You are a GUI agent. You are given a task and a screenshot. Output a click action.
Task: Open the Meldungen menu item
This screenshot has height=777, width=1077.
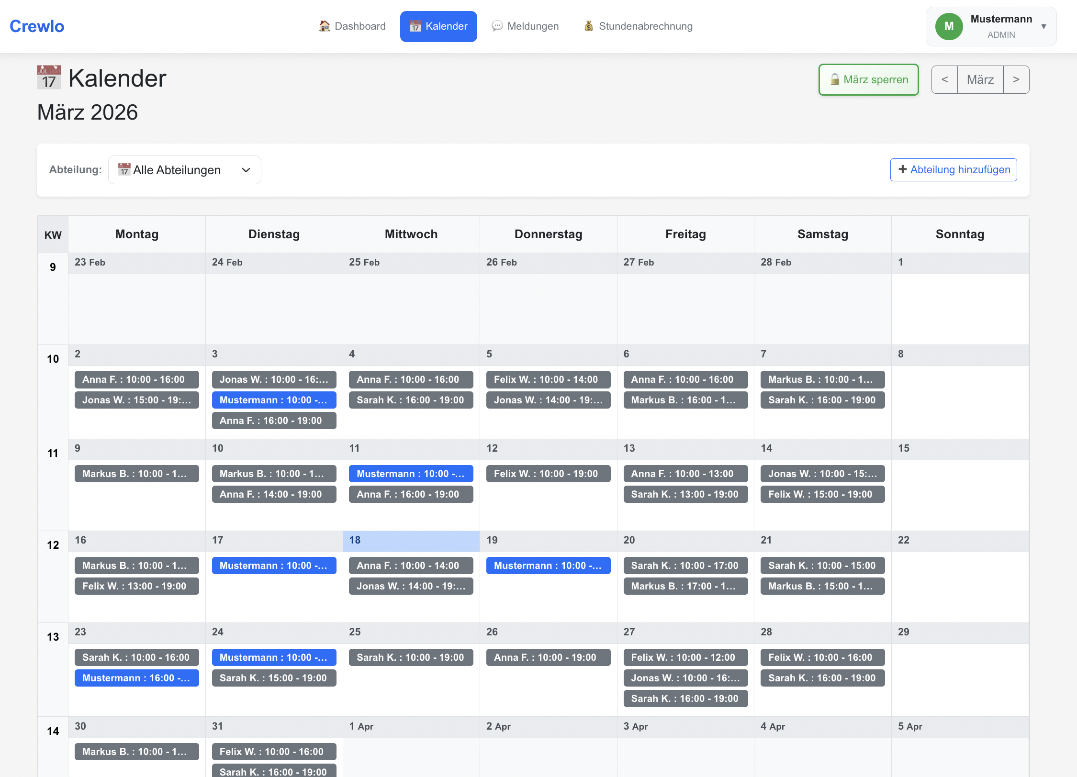tap(525, 26)
